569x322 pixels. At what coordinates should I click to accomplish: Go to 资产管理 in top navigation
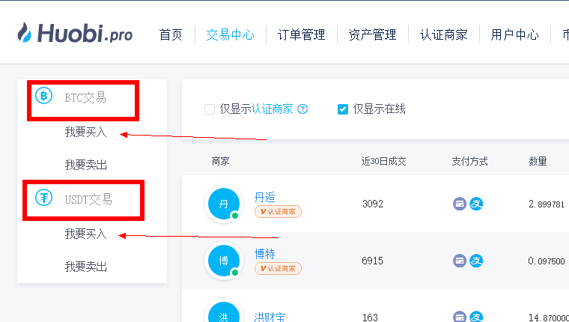point(372,35)
